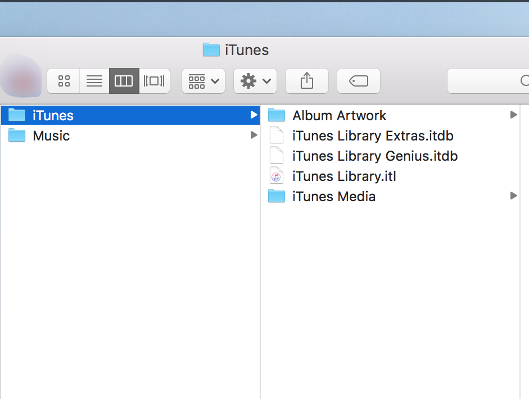Open the item arrangement dropdown

click(x=204, y=81)
